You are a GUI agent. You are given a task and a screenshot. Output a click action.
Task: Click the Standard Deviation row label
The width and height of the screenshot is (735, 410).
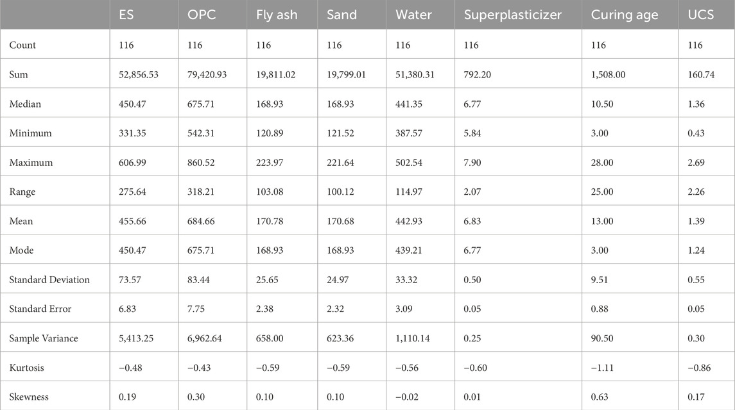point(49,280)
